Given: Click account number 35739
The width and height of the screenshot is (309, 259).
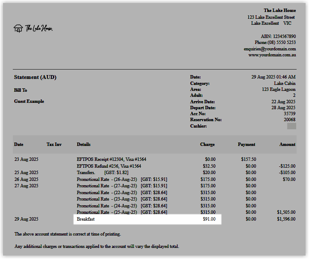Looking at the screenshot, I should [x=289, y=113].
